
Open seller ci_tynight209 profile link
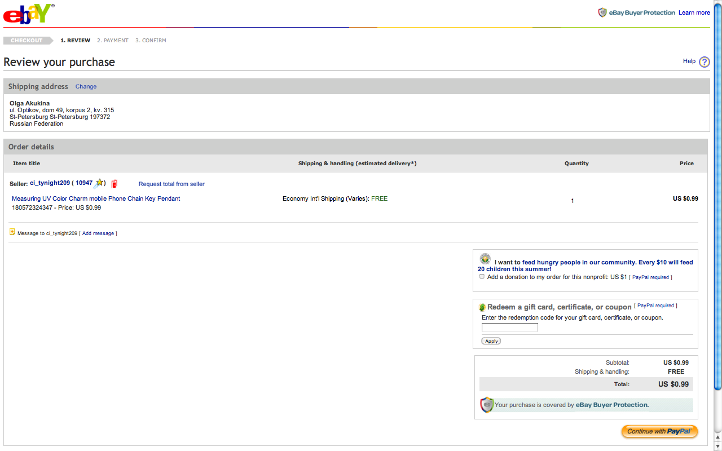coord(50,183)
